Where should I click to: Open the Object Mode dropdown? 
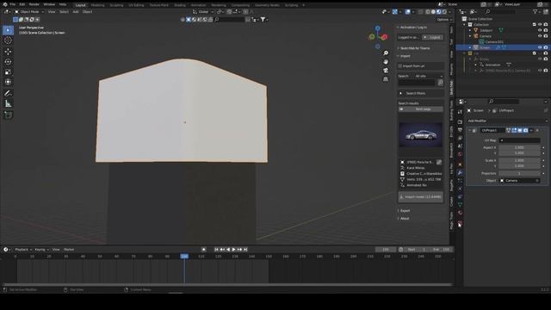(29, 11)
